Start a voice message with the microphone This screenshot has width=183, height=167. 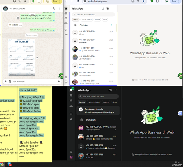(x=59, y=81)
